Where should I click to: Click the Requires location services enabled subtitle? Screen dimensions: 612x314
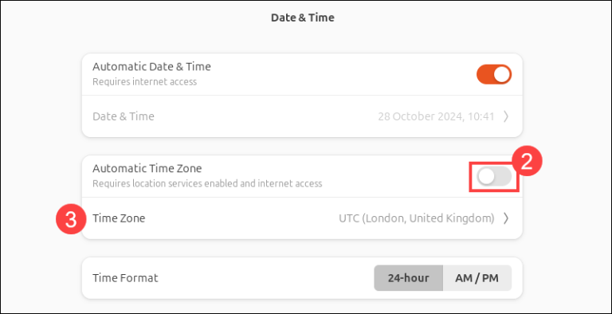[x=207, y=183]
